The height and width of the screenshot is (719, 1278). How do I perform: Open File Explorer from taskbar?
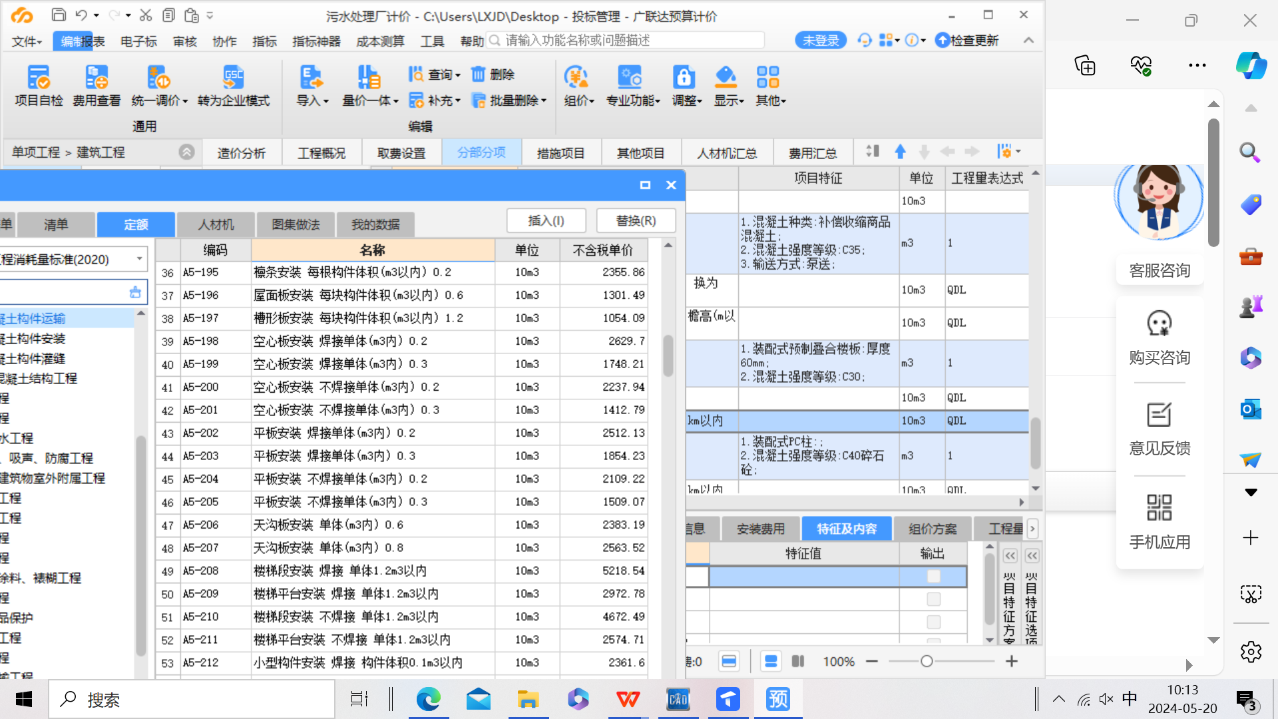coord(528,699)
